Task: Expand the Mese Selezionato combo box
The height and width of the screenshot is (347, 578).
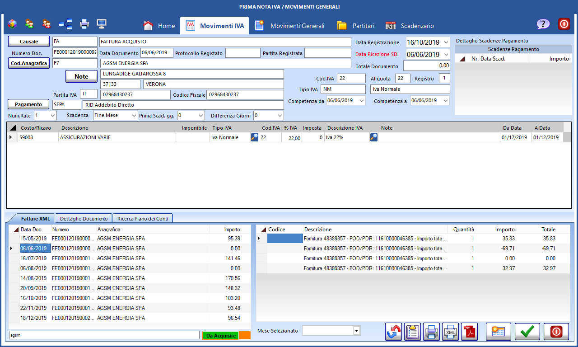Action: [357, 331]
